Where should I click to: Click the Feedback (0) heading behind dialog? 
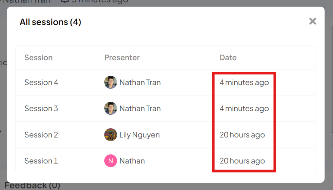pos(32,185)
